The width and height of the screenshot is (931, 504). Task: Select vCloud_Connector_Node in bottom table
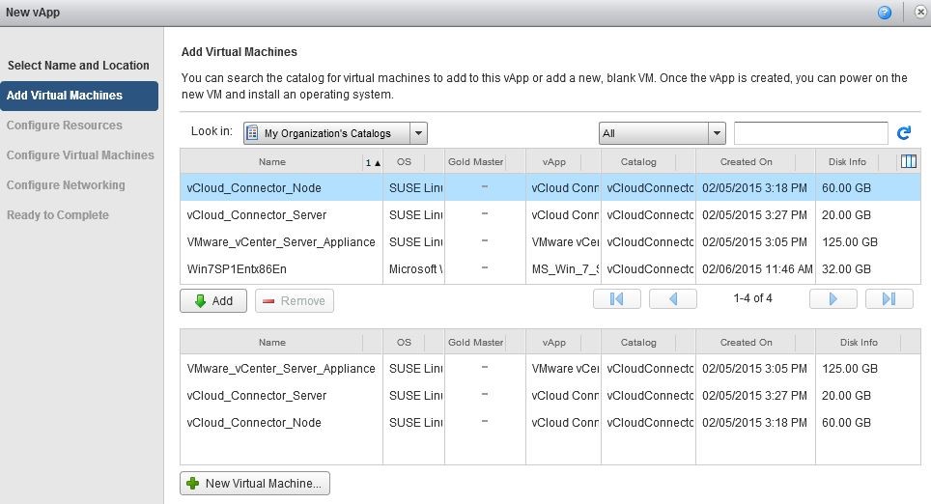pyautogui.click(x=550, y=423)
